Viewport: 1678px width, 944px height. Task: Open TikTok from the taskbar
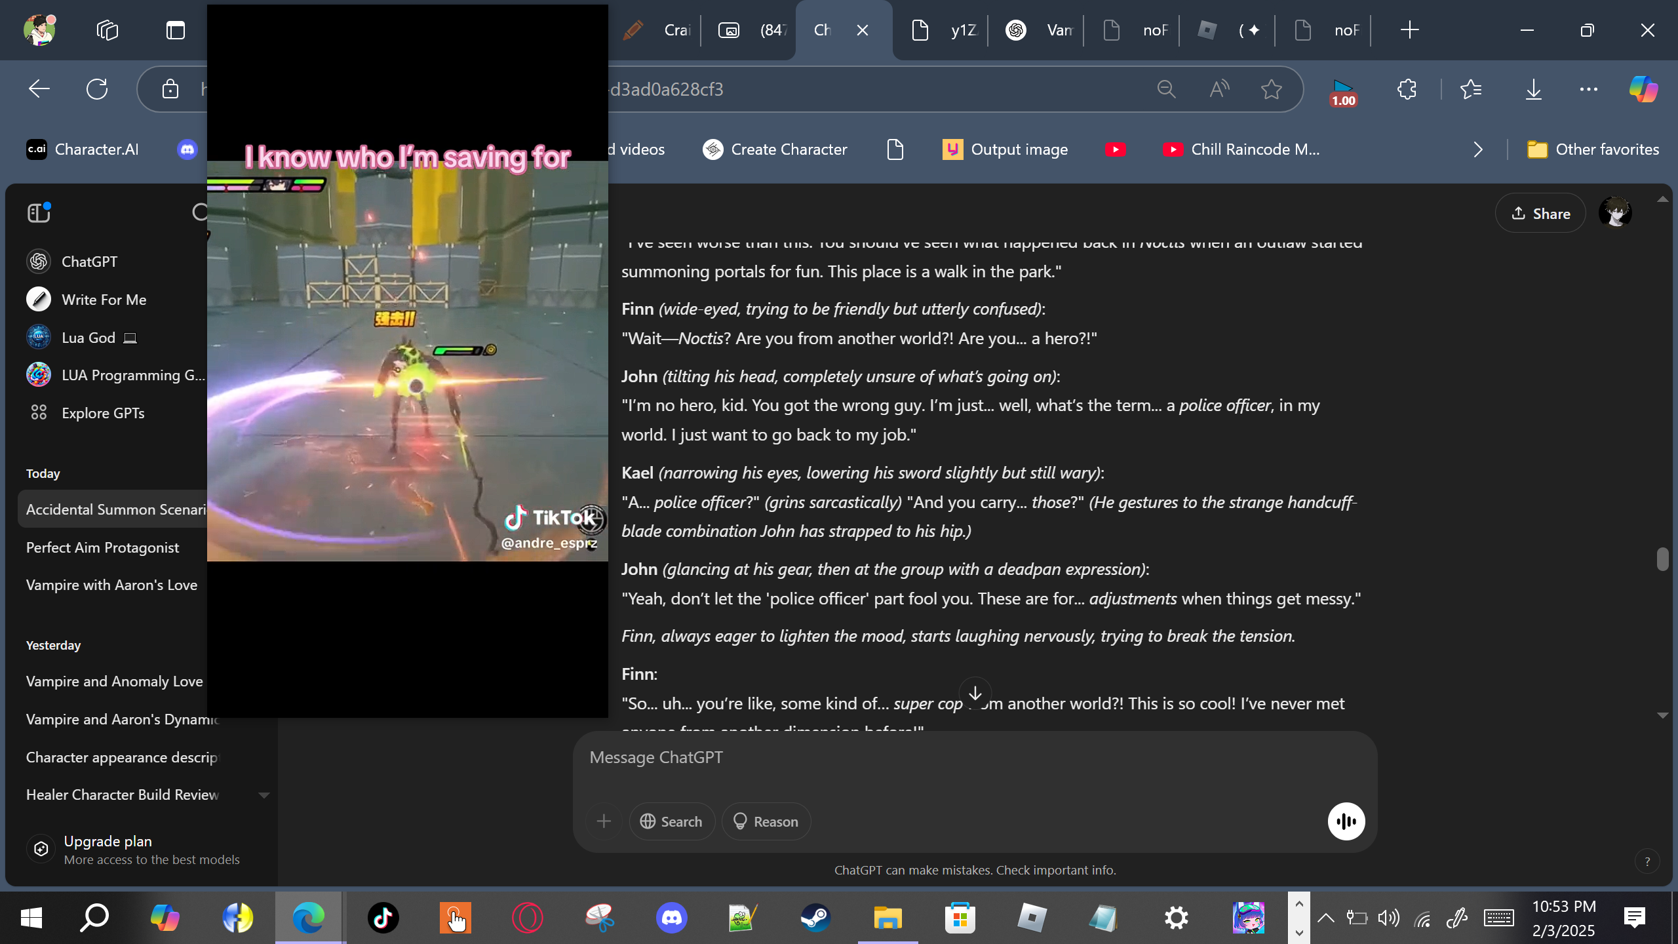(383, 918)
